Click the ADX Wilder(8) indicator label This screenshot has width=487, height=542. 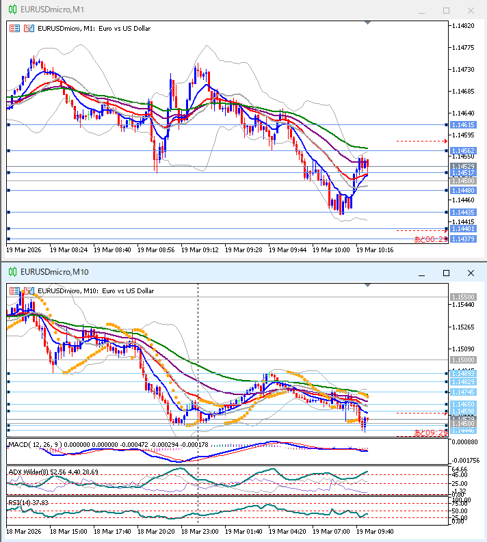[x=27, y=472]
